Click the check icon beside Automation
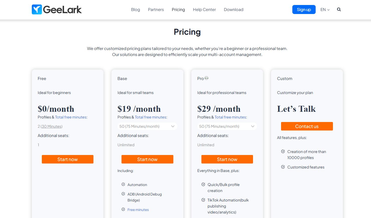Viewport: 371px width, 218px height. (123, 184)
